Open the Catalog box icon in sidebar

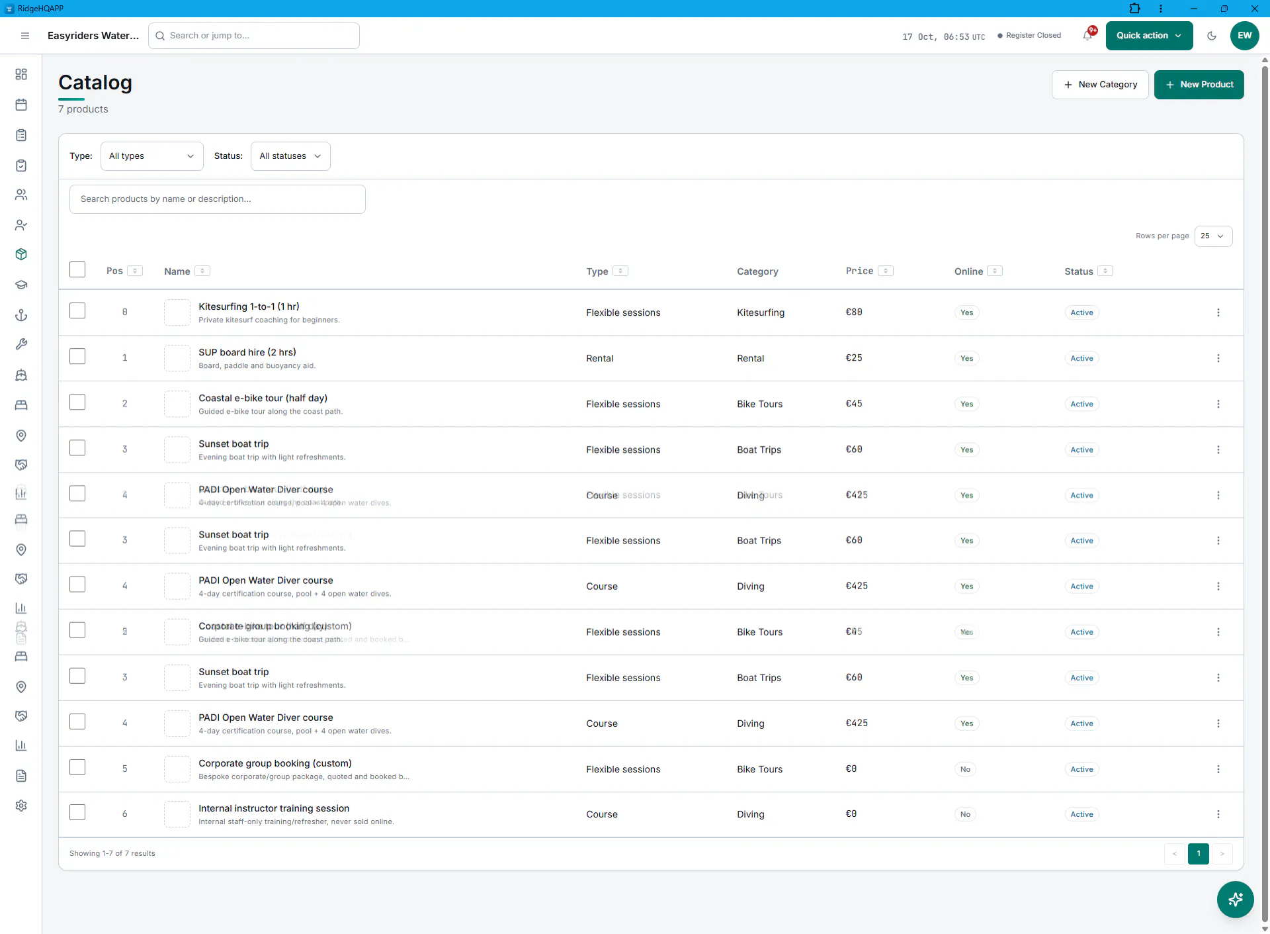pos(21,254)
